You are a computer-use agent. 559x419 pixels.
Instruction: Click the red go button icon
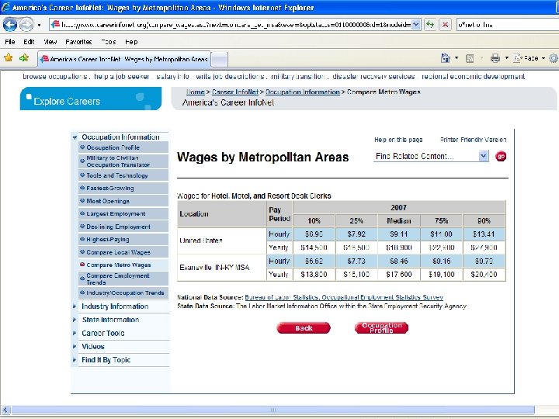(501, 156)
